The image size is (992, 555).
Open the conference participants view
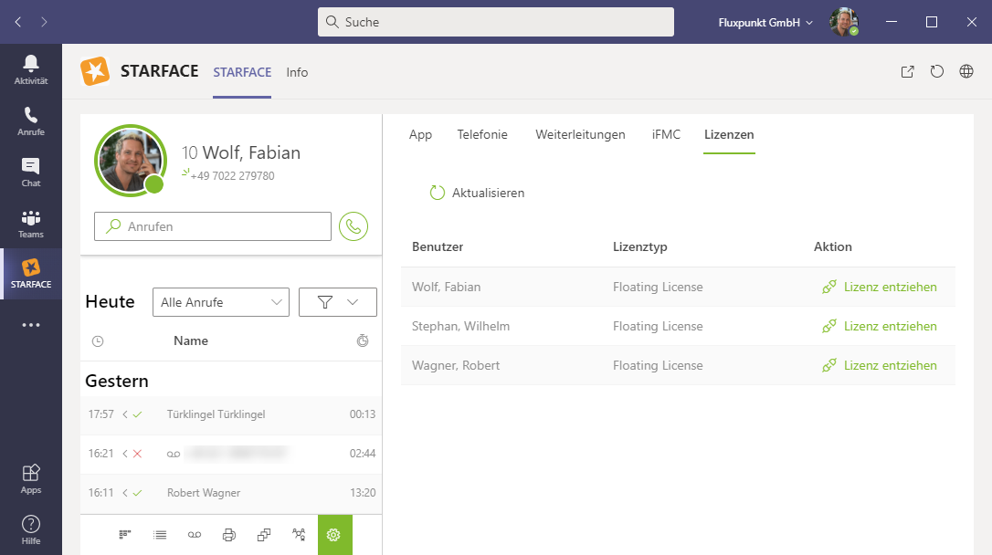(299, 535)
